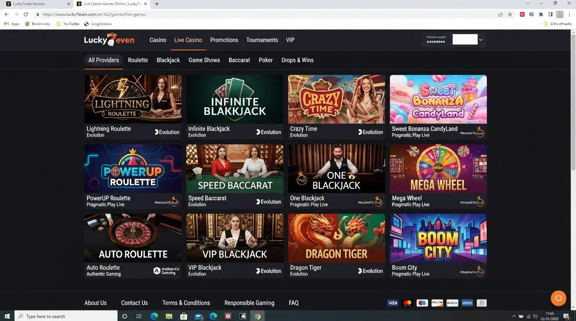Screen dimensions: 576x321
Task: Select the All Providers tab
Action: click(103, 60)
